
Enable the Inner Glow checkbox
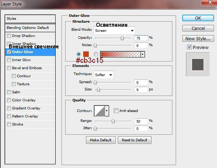pos(9,60)
